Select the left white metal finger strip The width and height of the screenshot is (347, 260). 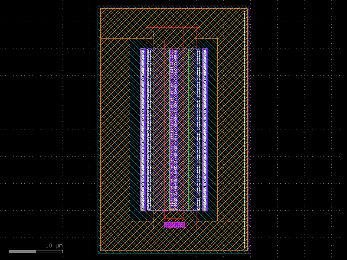(142, 130)
